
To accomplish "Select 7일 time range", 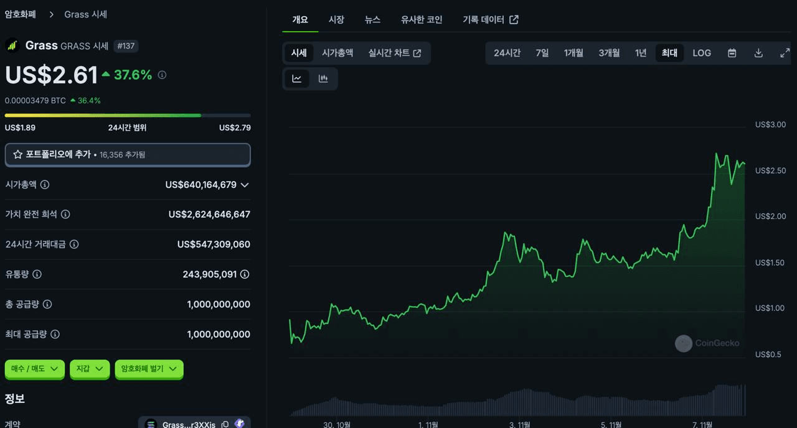I will 542,53.
